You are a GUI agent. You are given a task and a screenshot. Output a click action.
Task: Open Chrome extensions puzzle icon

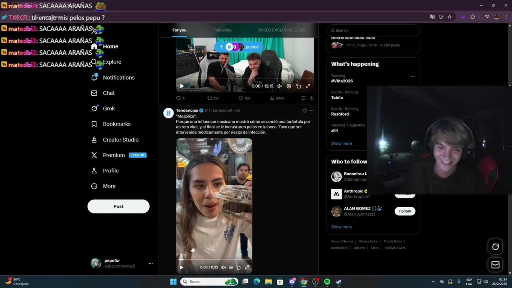coord(473,17)
